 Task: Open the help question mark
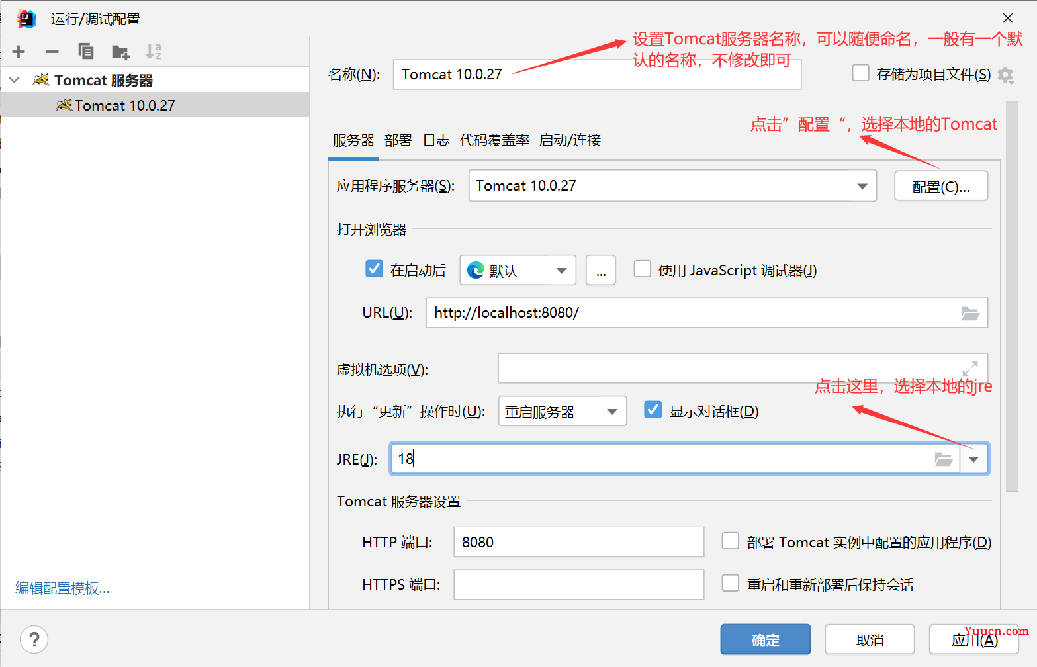tap(34, 639)
